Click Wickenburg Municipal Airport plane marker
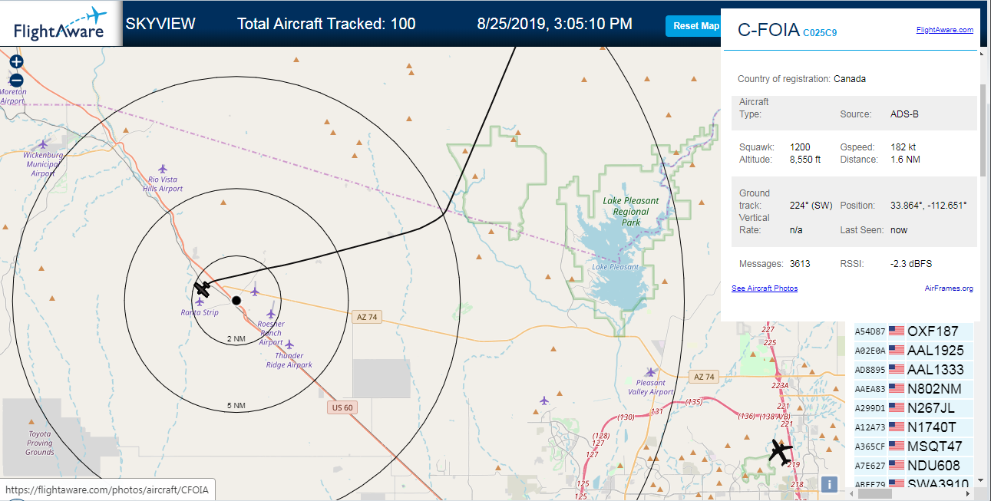Image resolution: width=991 pixels, height=501 pixels. [43, 143]
